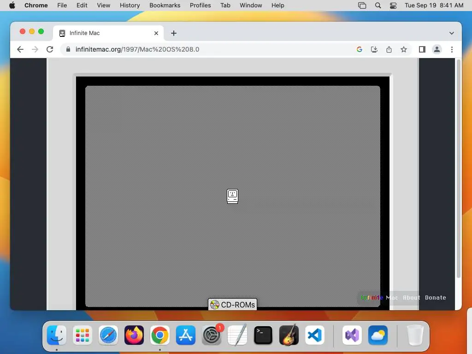Image resolution: width=472 pixels, height=354 pixels.
Task: Share this page via the share icon
Action: (389, 49)
